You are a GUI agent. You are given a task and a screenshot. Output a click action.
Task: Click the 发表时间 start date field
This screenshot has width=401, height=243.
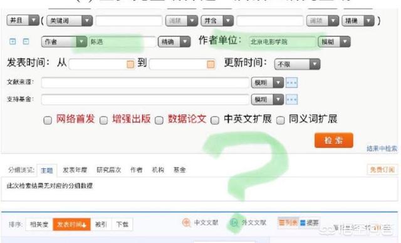tap(102, 64)
